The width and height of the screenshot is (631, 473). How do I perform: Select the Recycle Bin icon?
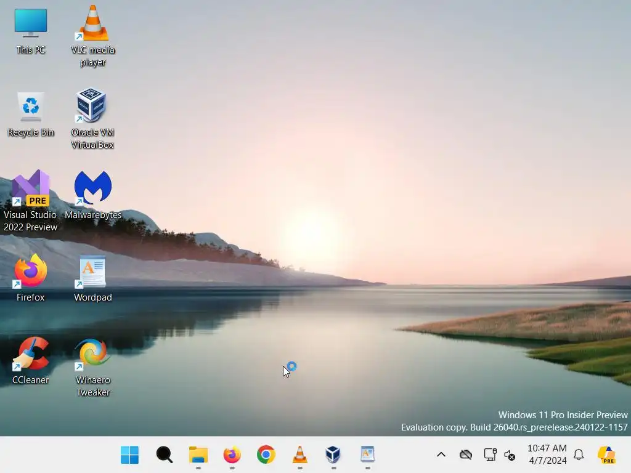tap(31, 115)
